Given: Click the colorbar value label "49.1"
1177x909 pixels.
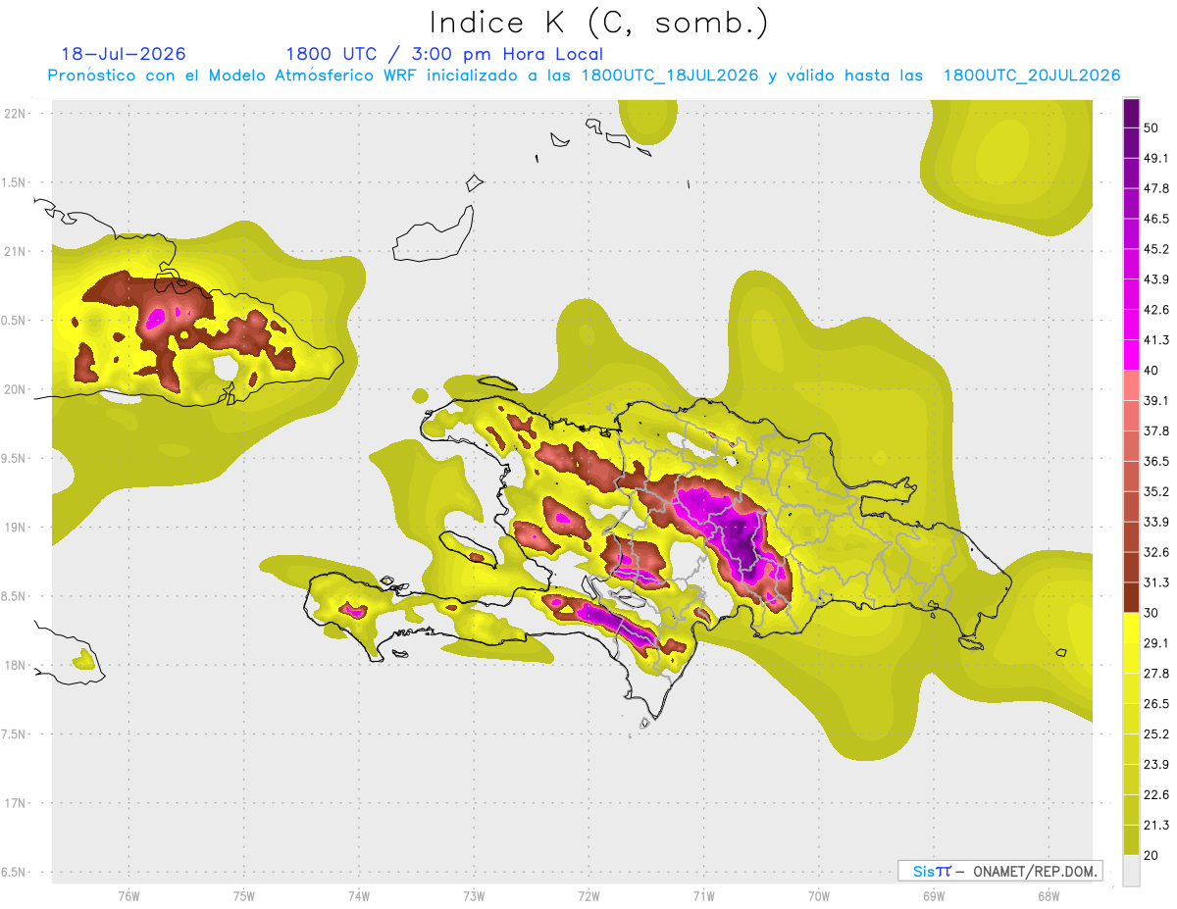Looking at the screenshot, I should (1155, 158).
